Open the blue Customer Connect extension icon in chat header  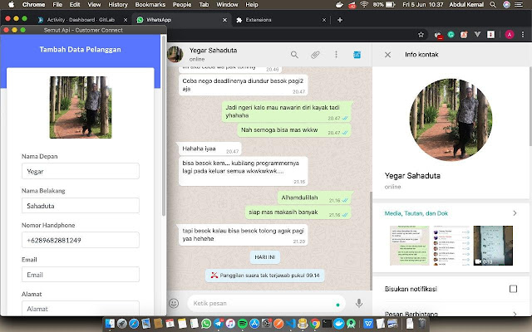click(x=357, y=55)
